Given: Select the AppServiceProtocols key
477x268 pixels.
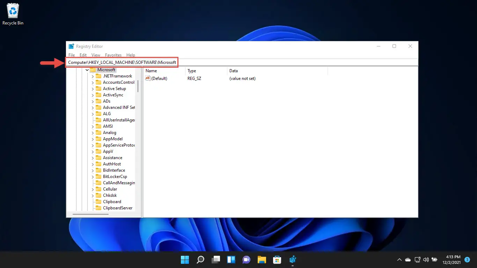Looking at the screenshot, I should pyautogui.click(x=119, y=145).
